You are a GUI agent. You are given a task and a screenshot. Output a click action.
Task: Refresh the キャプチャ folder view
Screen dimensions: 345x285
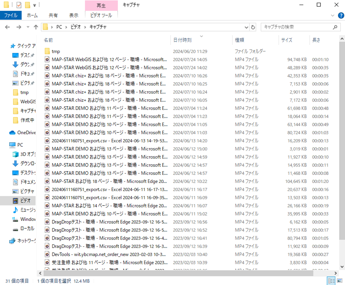[253, 27]
